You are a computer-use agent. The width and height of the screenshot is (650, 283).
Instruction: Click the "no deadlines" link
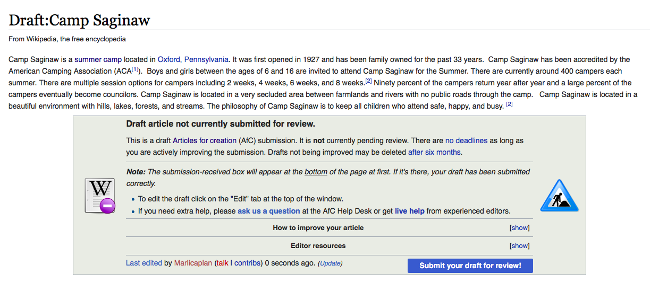[x=466, y=140]
